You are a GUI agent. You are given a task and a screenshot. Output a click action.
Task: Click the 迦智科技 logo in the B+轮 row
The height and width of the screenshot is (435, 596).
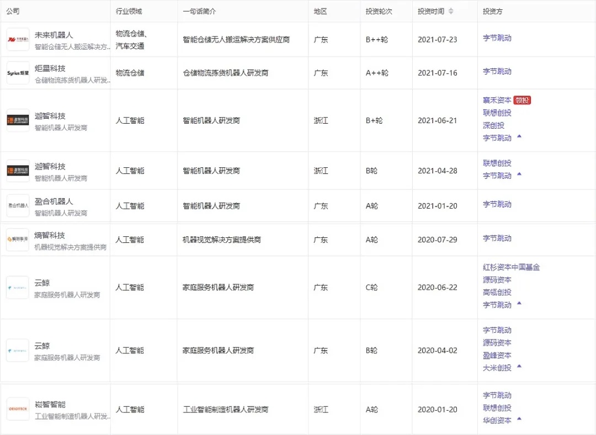coord(18,120)
